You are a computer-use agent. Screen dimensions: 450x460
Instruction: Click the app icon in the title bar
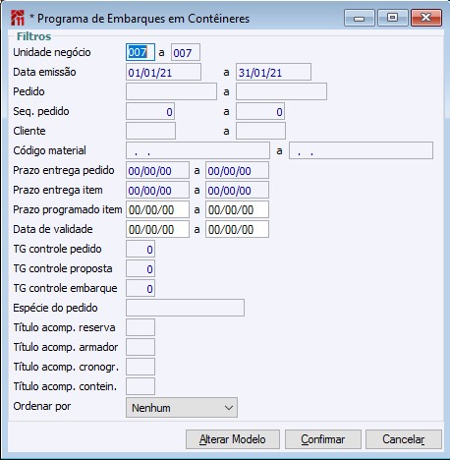[18, 18]
